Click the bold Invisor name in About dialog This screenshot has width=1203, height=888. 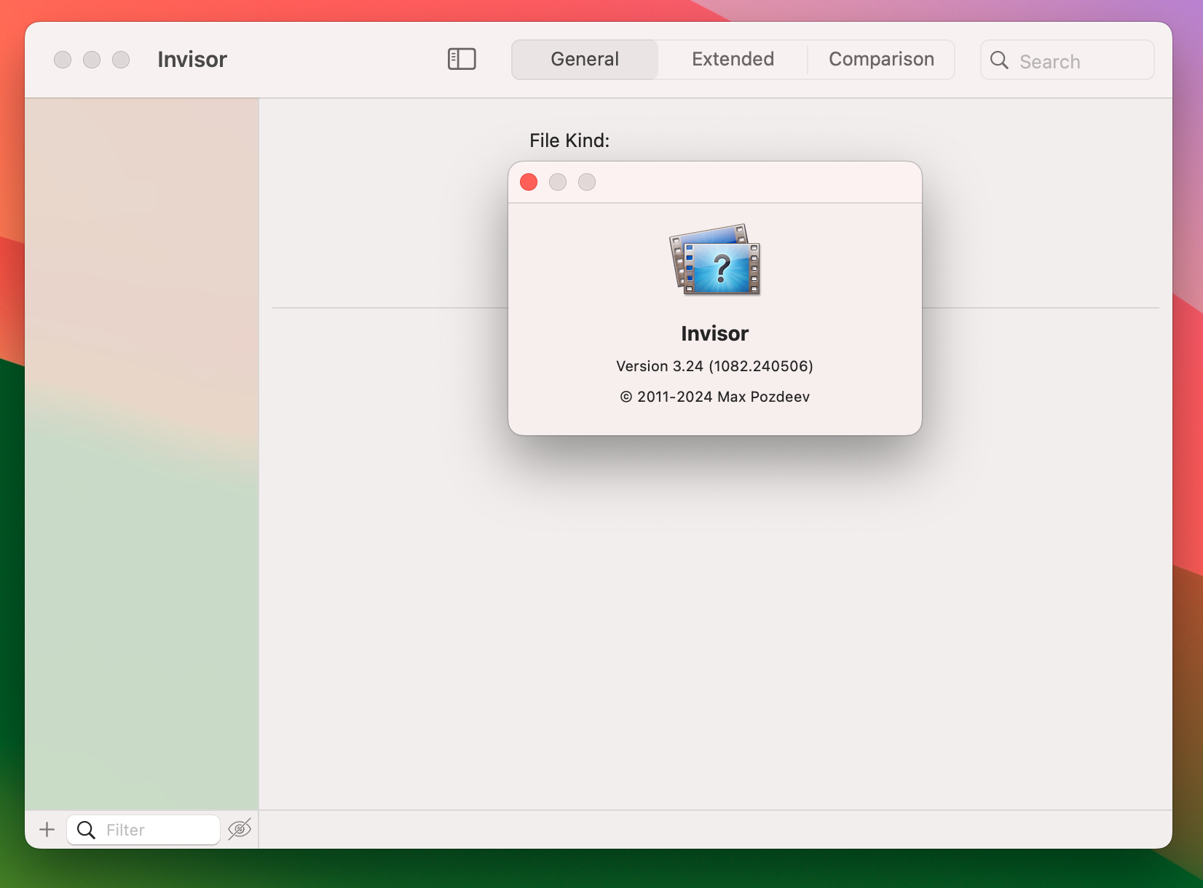click(x=714, y=333)
